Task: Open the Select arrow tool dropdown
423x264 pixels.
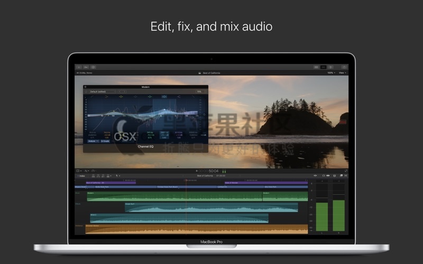Action: click(118, 176)
